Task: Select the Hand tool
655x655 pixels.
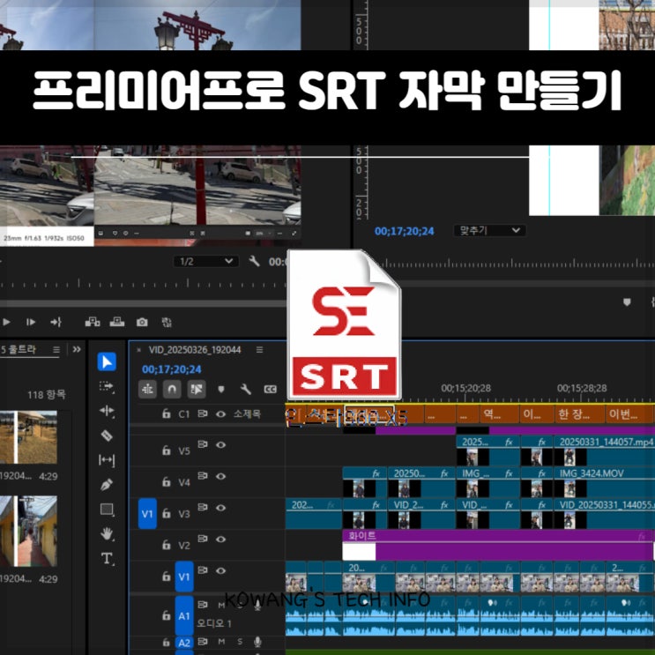Action: (x=107, y=534)
